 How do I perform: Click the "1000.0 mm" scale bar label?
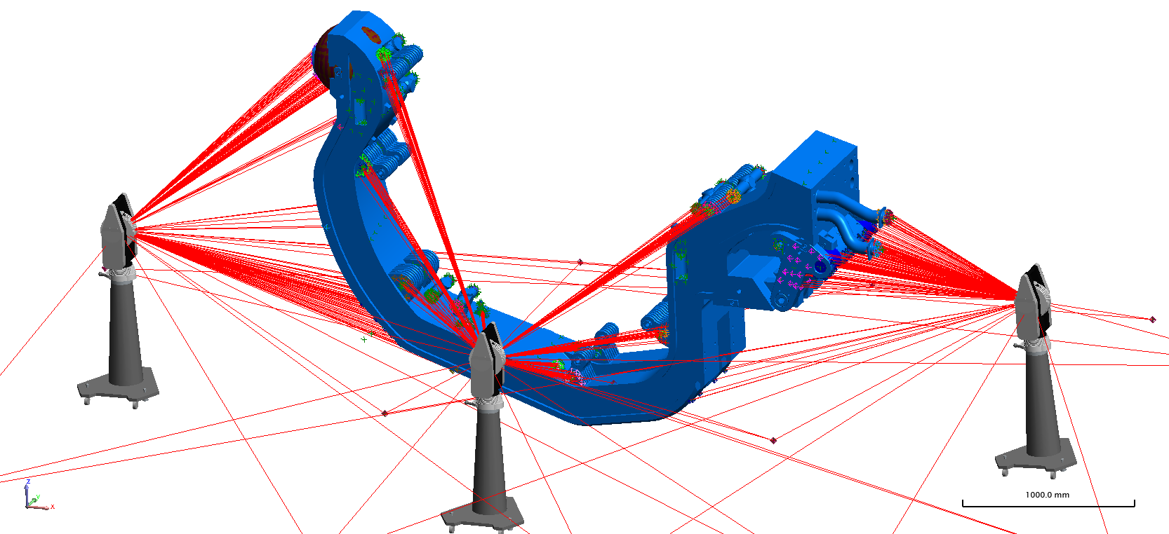tap(1048, 495)
